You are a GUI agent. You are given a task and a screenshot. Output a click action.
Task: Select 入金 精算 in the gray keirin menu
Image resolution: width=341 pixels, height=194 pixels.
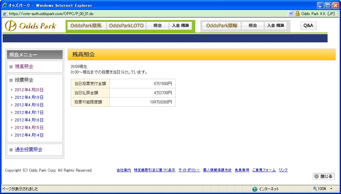(276, 26)
